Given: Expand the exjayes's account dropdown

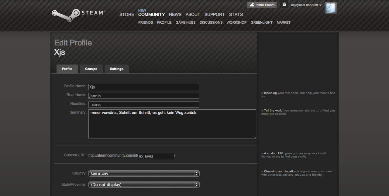Looking at the screenshot, I should (306, 5).
